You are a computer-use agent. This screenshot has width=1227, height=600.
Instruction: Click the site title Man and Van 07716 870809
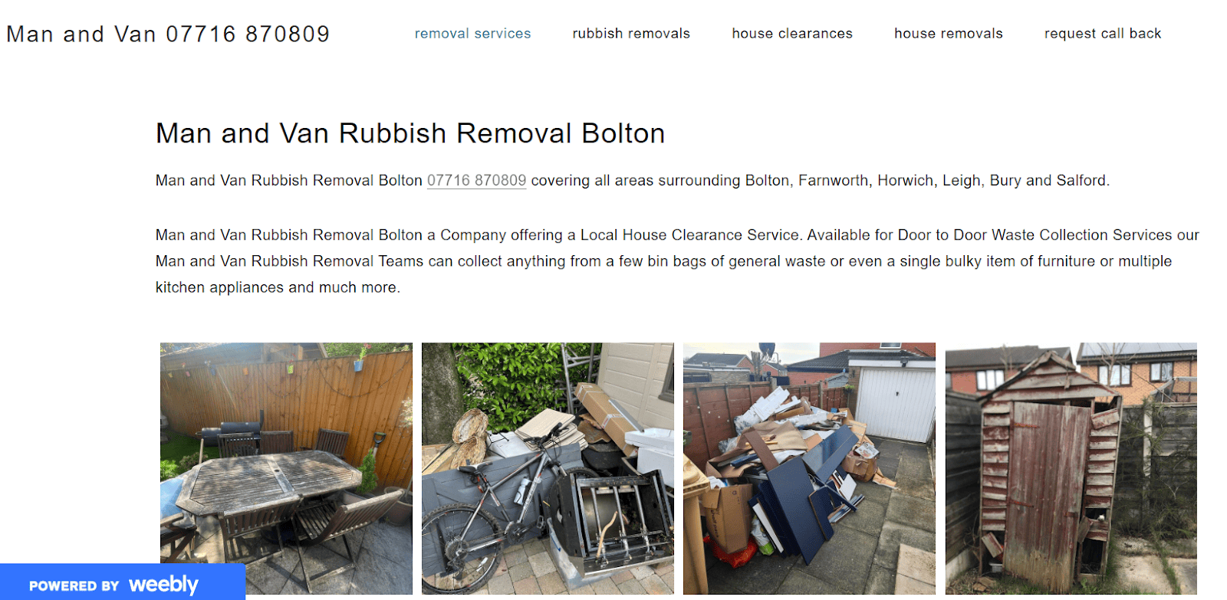pos(168,34)
